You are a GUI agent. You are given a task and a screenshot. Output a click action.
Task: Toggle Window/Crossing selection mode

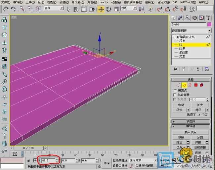[x=92, y=9]
